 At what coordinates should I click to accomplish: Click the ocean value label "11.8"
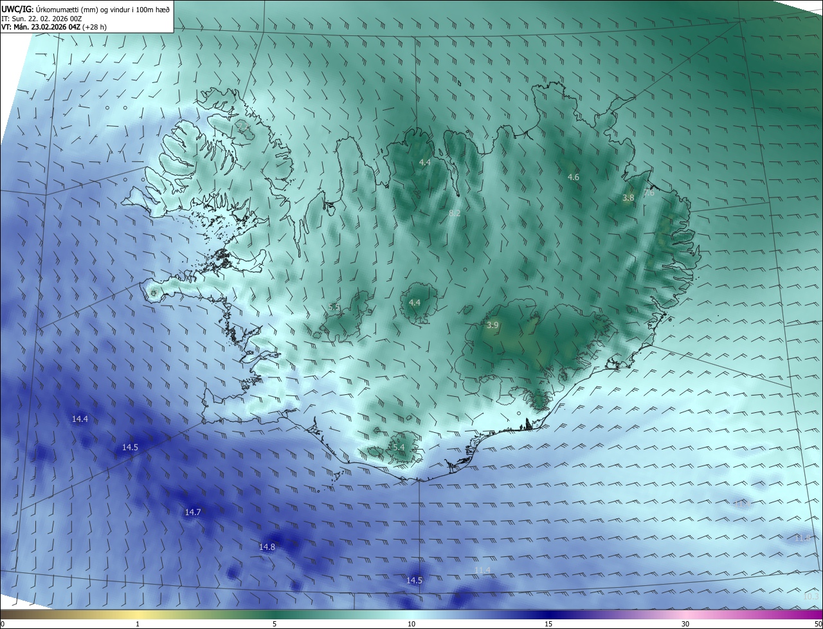point(802,538)
